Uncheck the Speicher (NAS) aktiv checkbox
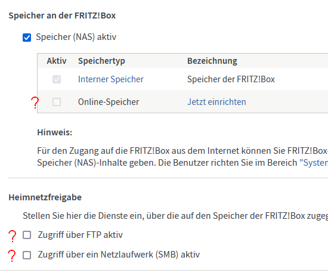The width and height of the screenshot is (328, 279). click(27, 38)
